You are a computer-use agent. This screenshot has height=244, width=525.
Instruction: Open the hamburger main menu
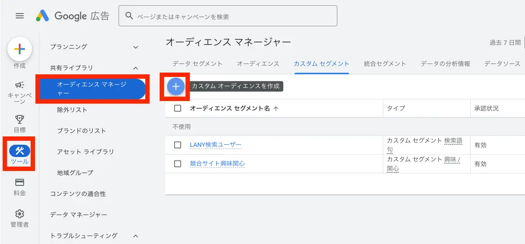click(20, 16)
